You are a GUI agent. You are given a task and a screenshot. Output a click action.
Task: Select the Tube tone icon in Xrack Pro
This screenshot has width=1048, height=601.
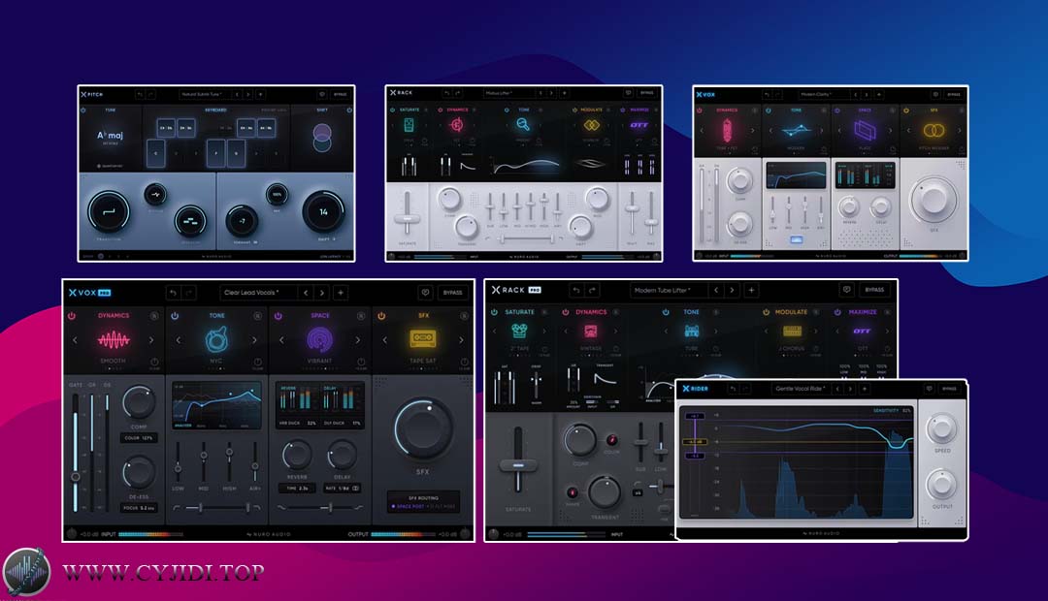point(691,331)
